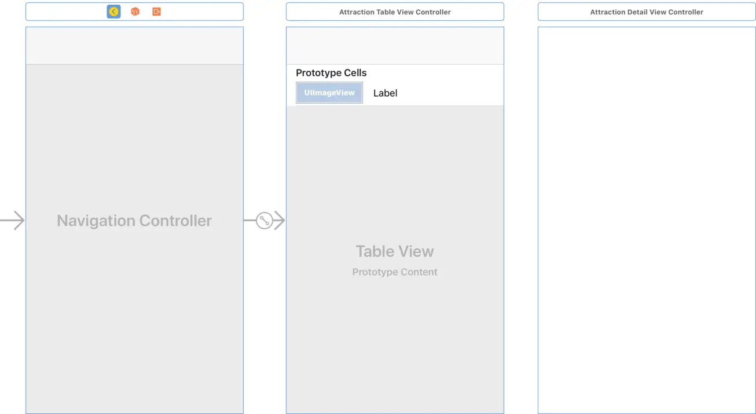Select the UIImageView in the prototype cell

point(329,93)
